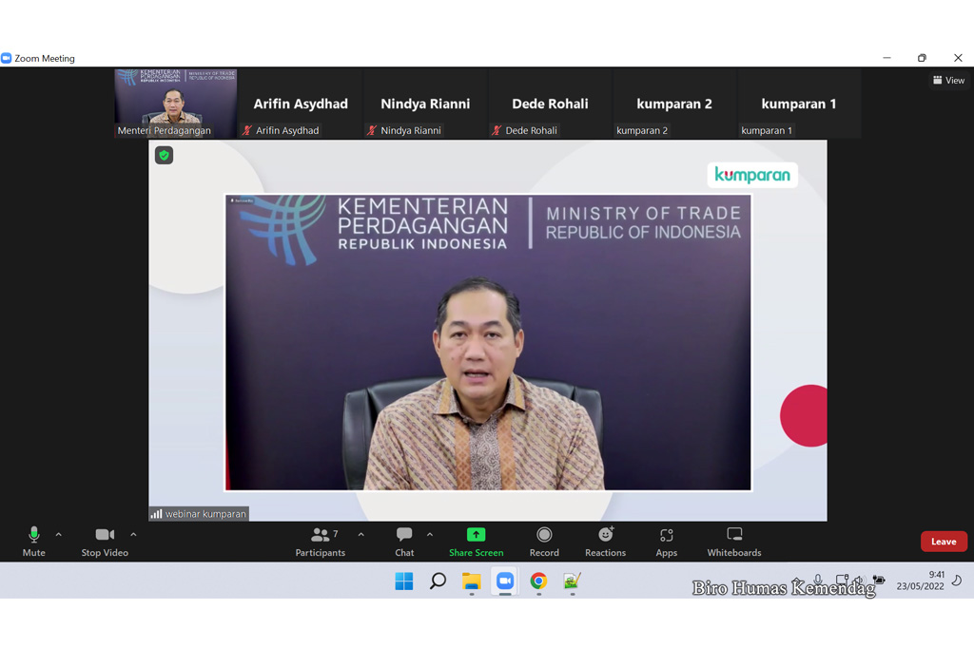Open the View layout menu
This screenshot has height=648, width=974.
(x=948, y=81)
